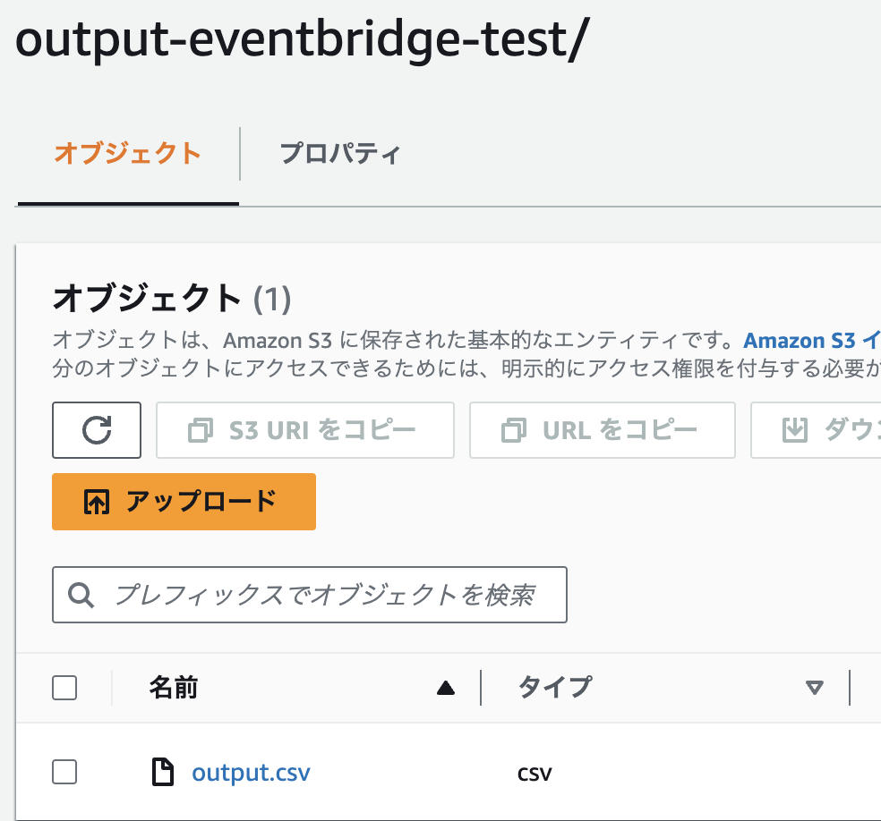Viewport: 881px width, 821px height.
Task: Follow the Amazon S3 link in the description
Action: click(805, 340)
